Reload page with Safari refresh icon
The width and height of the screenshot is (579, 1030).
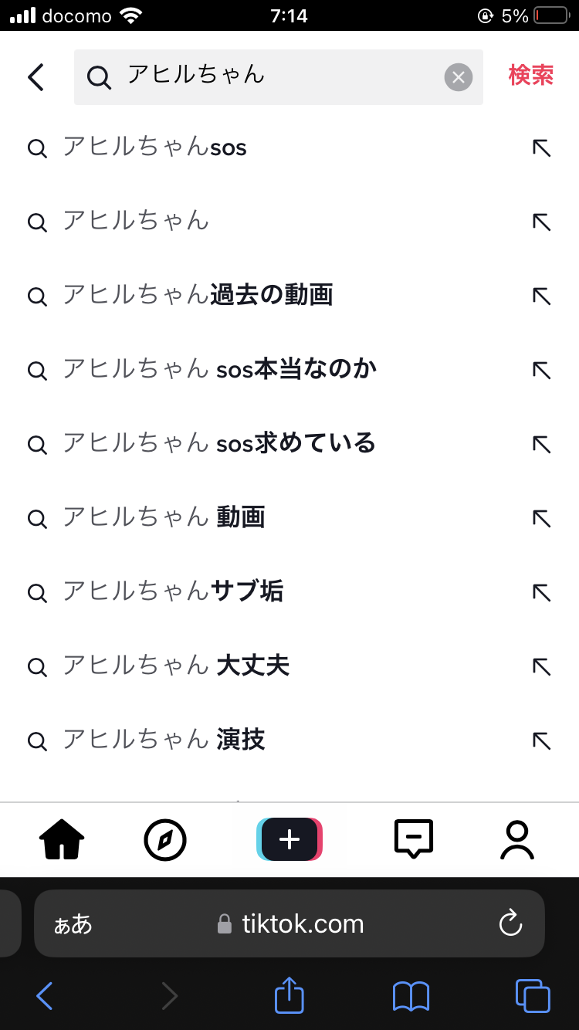(510, 923)
